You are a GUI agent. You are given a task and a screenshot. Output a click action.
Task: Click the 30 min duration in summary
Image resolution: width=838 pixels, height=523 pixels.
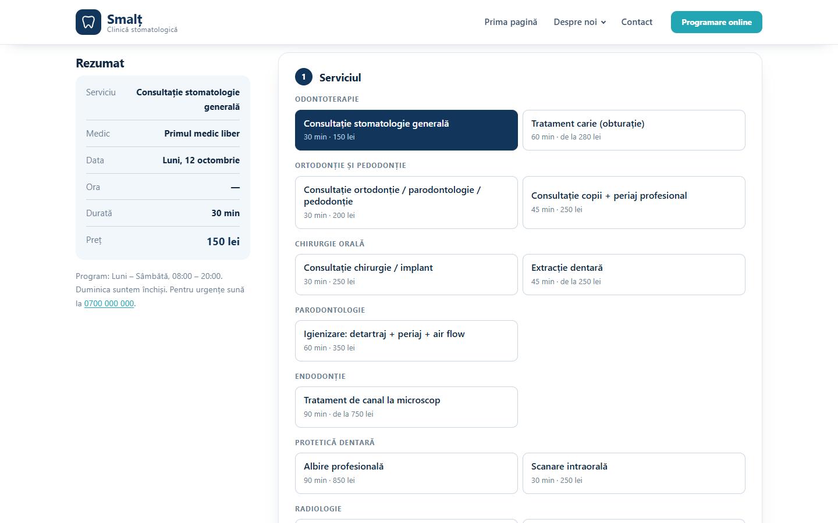coord(225,213)
